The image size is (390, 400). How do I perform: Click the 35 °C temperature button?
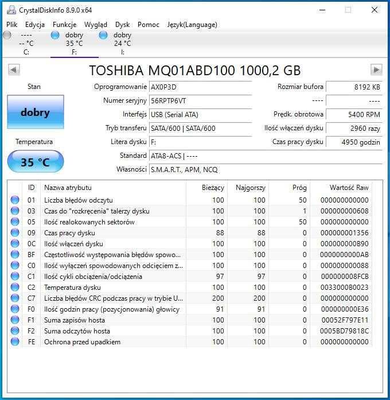36,162
